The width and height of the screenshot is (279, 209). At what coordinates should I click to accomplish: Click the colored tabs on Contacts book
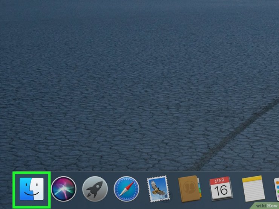point(200,189)
